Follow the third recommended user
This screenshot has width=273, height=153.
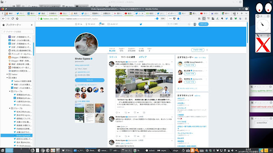point(190,82)
